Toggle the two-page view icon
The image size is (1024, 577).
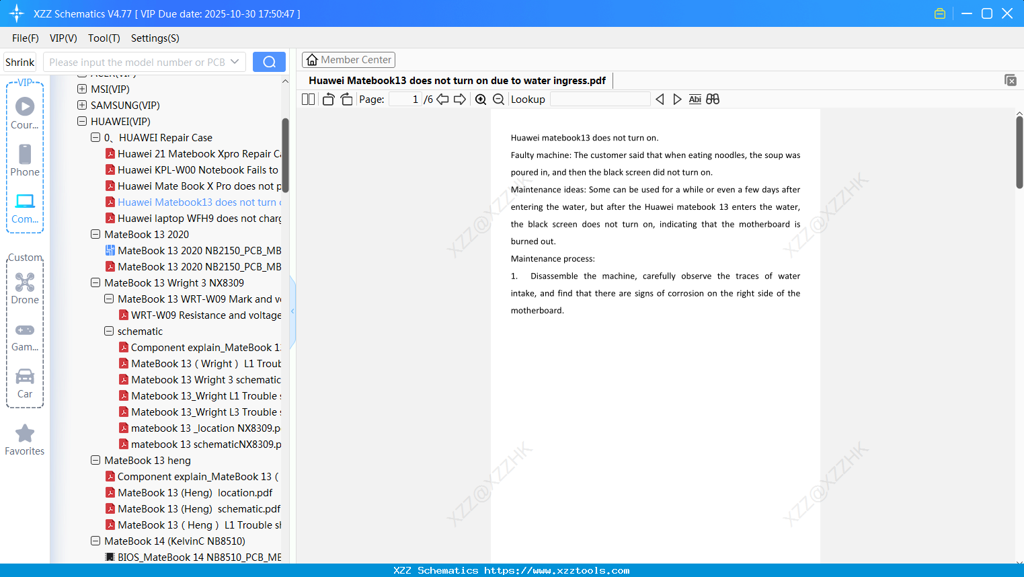point(308,100)
